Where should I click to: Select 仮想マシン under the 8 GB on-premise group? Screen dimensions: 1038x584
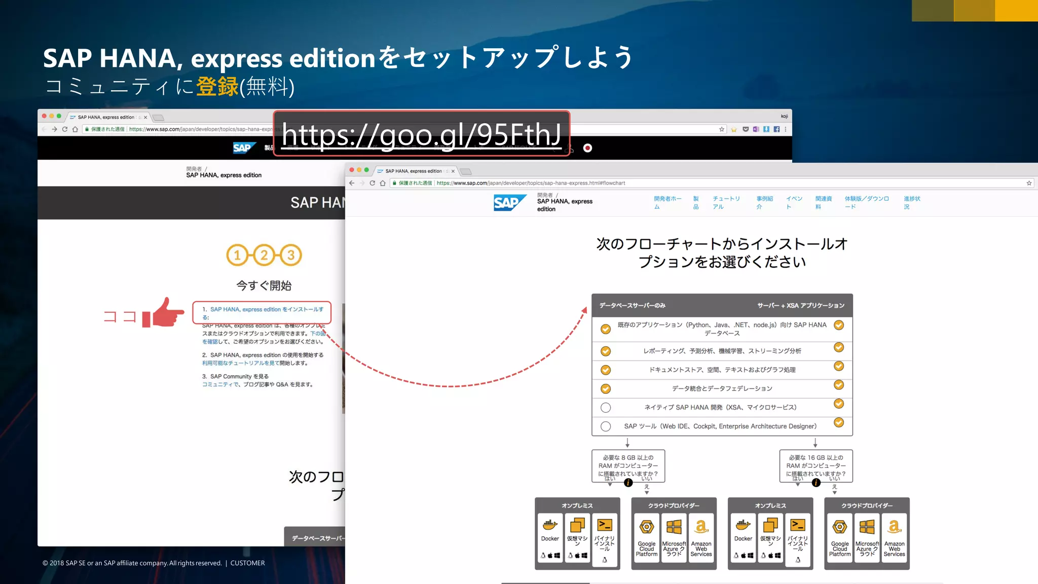click(577, 538)
